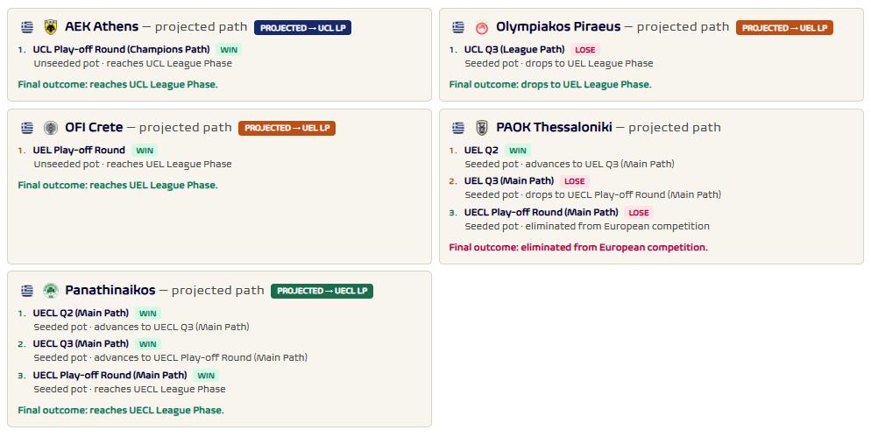Click PAOK's 'UECL Play-off Round (Main Path)' step
This screenshot has height=437, width=871.
coord(541,212)
